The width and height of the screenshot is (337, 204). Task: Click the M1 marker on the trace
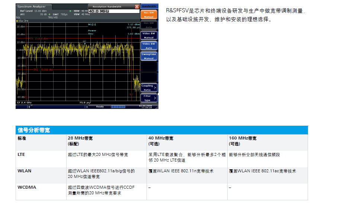[85, 42]
